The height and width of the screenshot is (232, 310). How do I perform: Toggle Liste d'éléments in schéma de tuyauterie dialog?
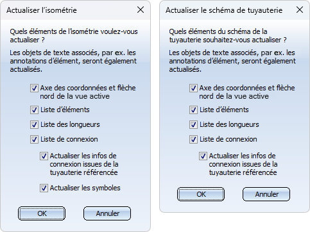[x=193, y=110]
